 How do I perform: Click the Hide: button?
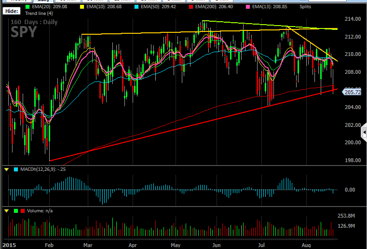pos(12,11)
